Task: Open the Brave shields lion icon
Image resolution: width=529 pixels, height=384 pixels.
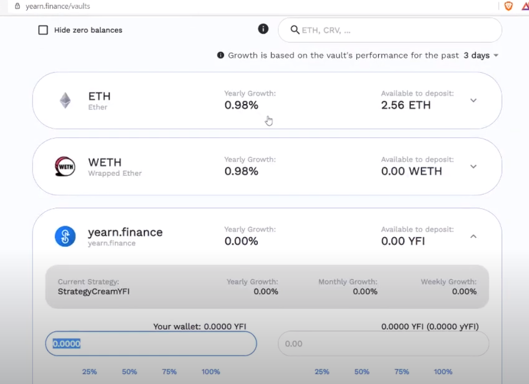Action: point(509,6)
